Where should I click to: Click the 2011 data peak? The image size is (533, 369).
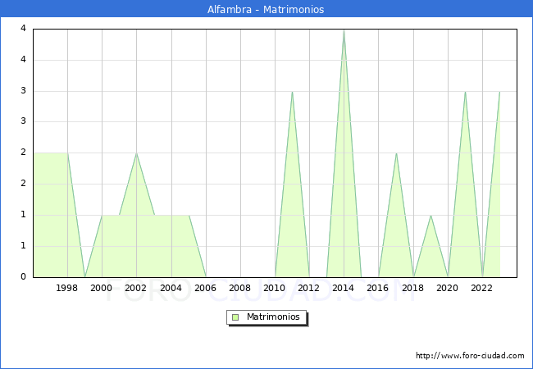[292, 92]
